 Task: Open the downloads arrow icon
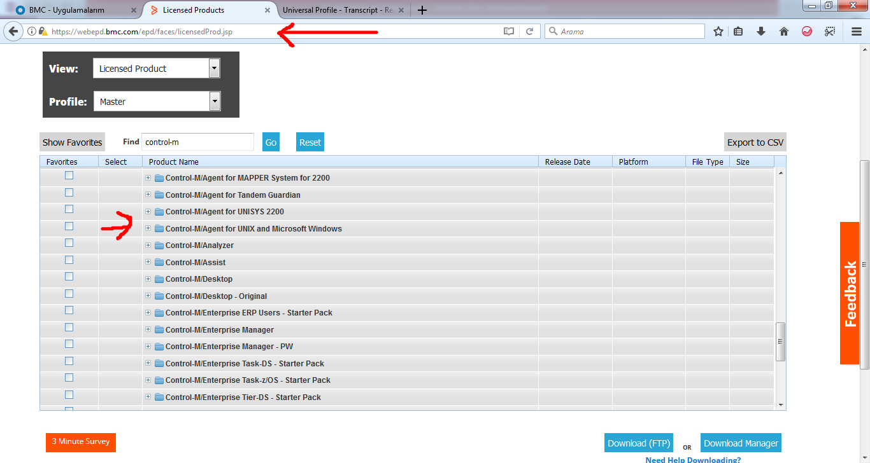point(760,31)
